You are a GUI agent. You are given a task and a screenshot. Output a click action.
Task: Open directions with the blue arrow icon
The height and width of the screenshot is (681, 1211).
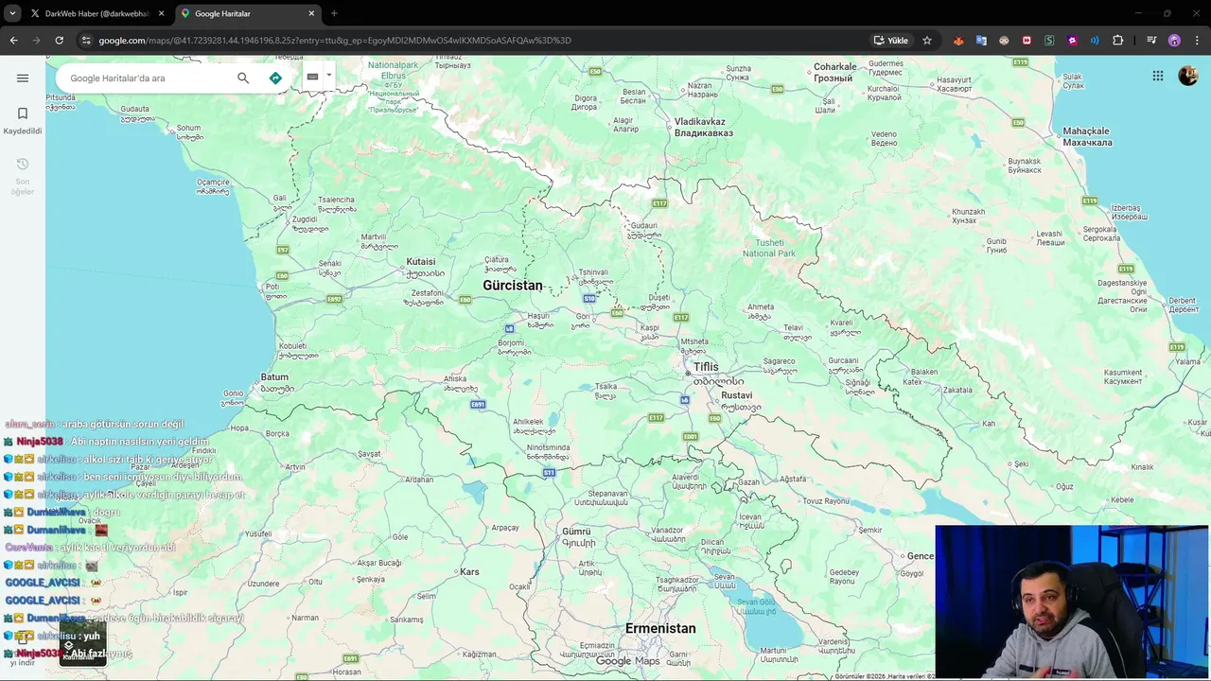click(275, 78)
